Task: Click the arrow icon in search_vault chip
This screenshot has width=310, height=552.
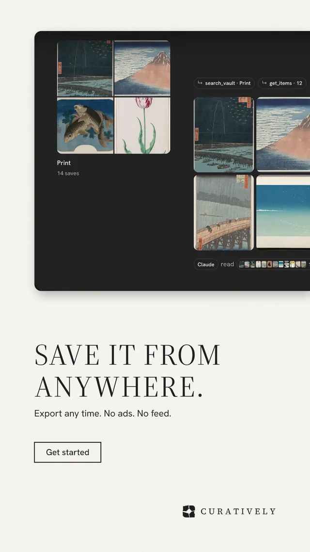Action: tap(200, 83)
